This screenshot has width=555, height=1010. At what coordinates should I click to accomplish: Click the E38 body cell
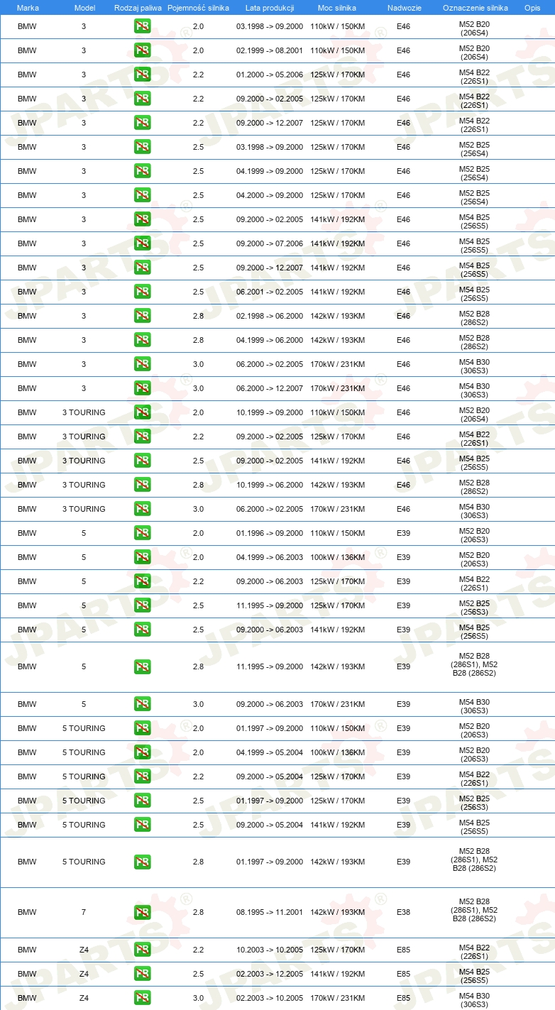click(x=403, y=912)
